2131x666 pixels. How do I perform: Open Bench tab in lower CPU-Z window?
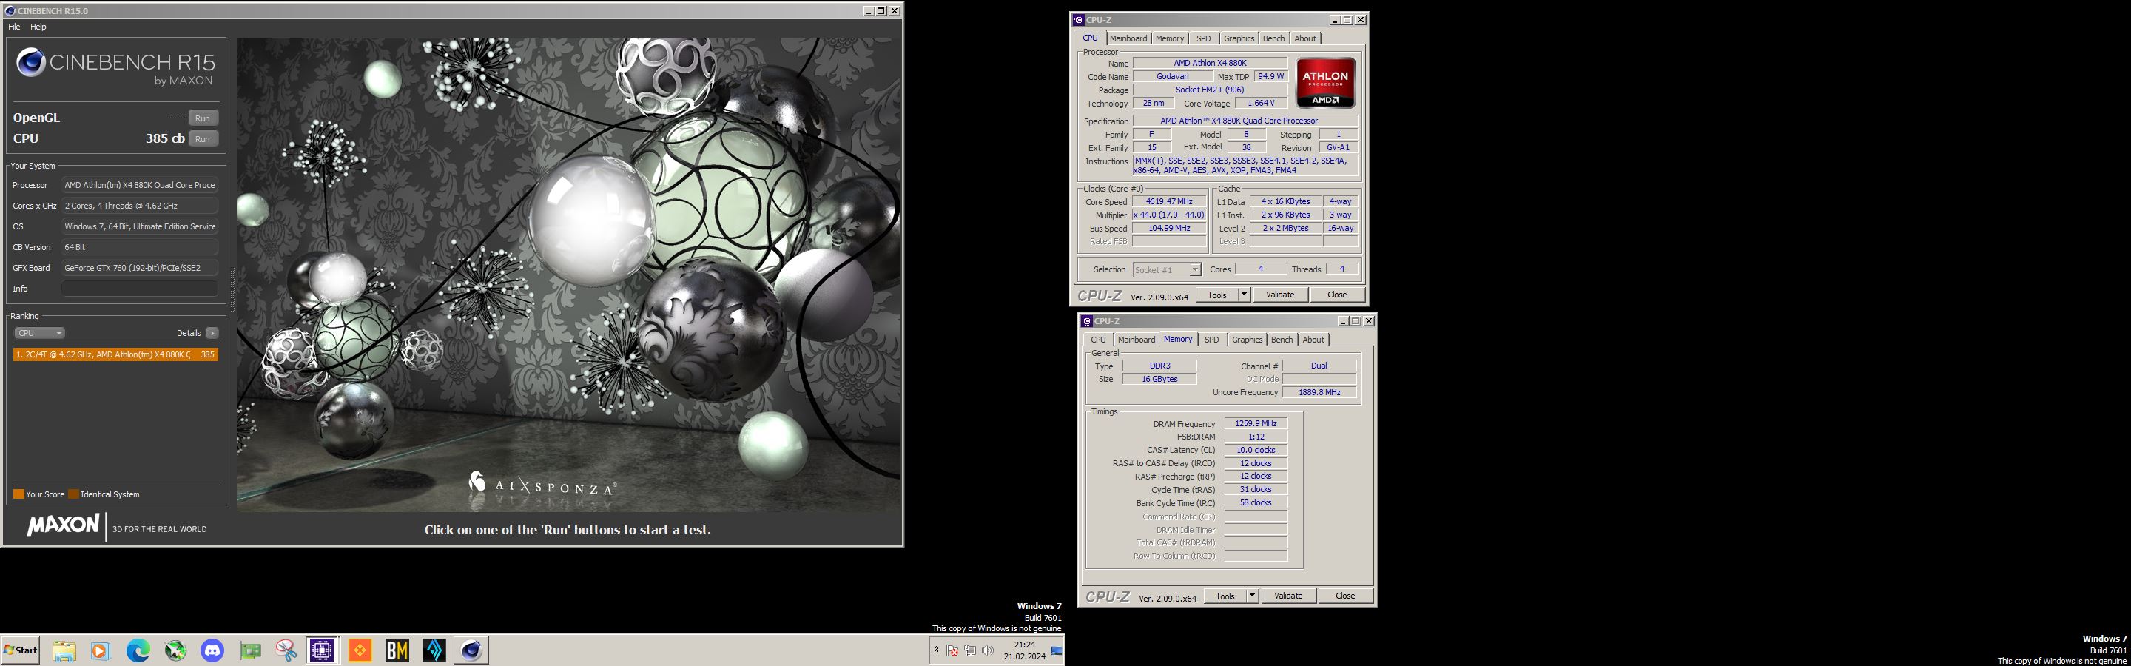click(x=1282, y=340)
